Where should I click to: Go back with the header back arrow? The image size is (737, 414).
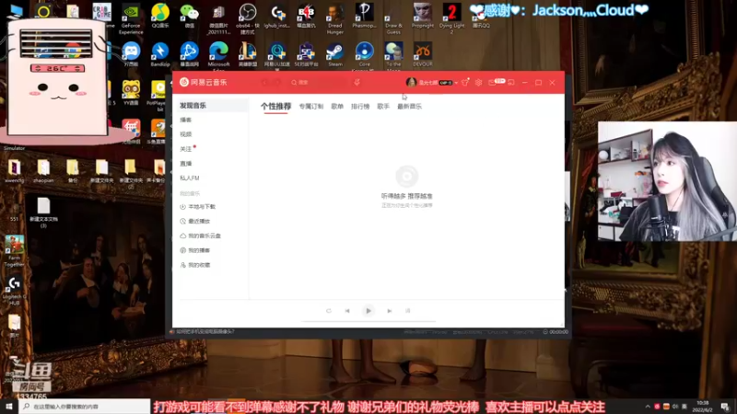(x=264, y=82)
